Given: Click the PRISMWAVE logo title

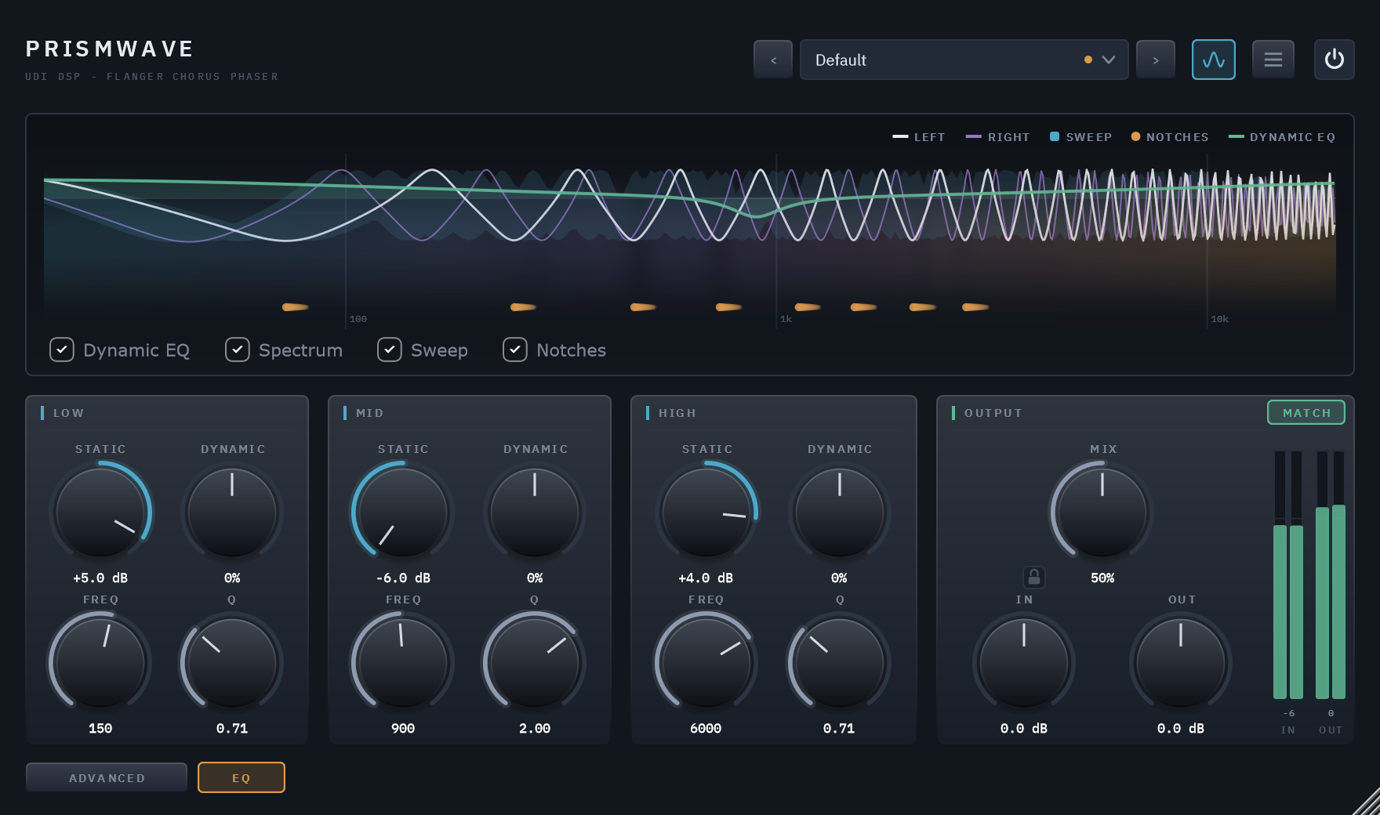Looking at the screenshot, I should point(110,49).
